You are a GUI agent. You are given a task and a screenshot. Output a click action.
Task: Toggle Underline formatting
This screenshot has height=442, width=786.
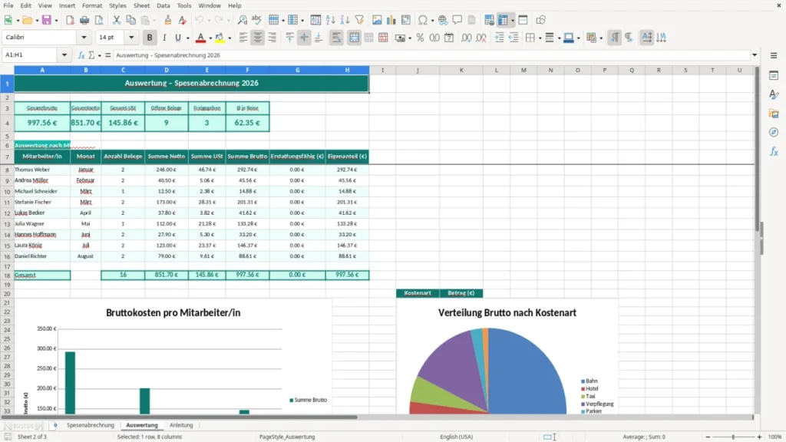[177, 38]
